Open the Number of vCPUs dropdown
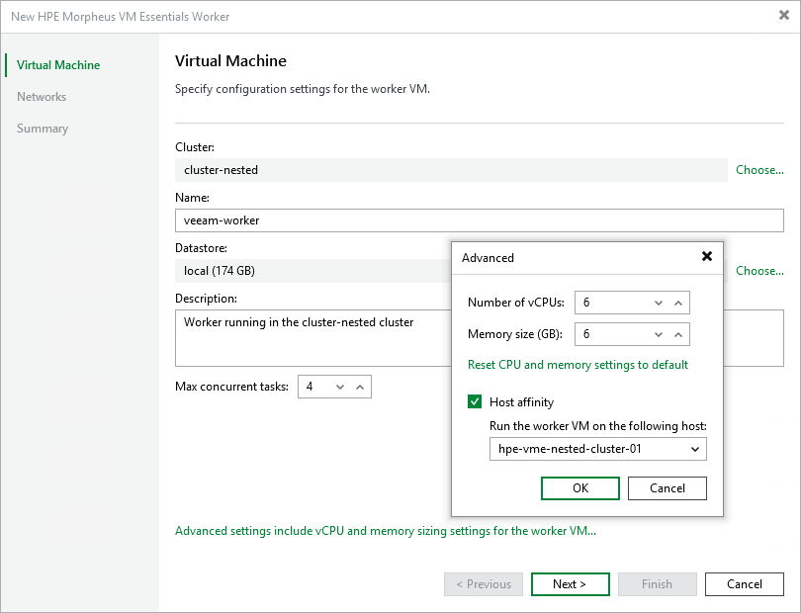 coord(657,303)
